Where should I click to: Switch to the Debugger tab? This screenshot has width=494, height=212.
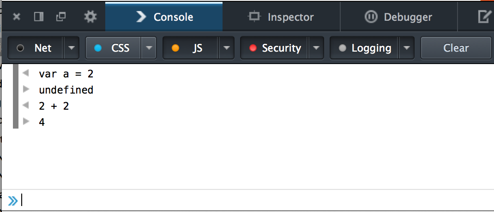399,17
